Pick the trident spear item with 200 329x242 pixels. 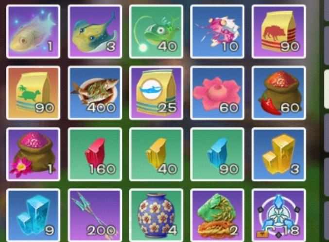[x=95, y=215]
